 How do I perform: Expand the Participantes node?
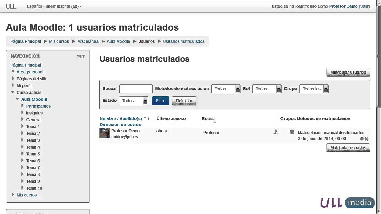click(x=22, y=106)
